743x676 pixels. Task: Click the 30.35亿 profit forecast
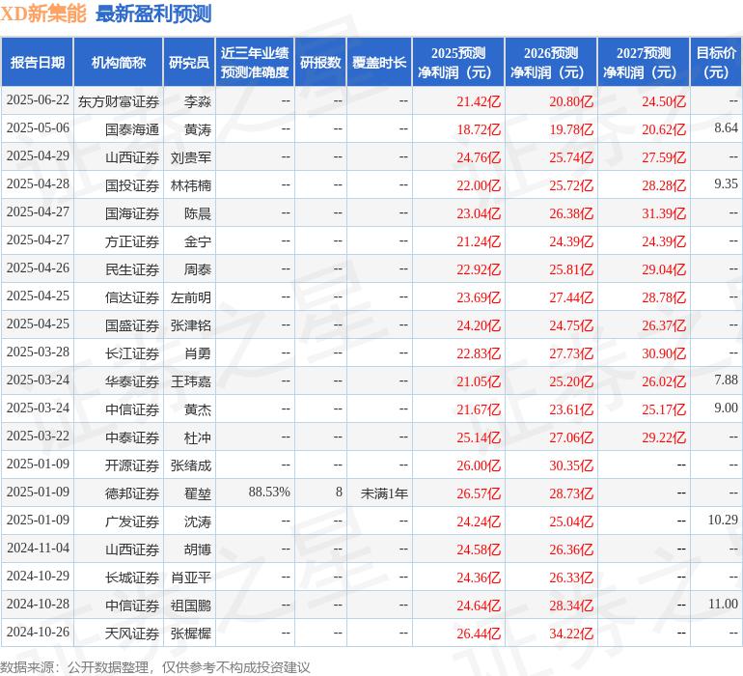[571, 465]
